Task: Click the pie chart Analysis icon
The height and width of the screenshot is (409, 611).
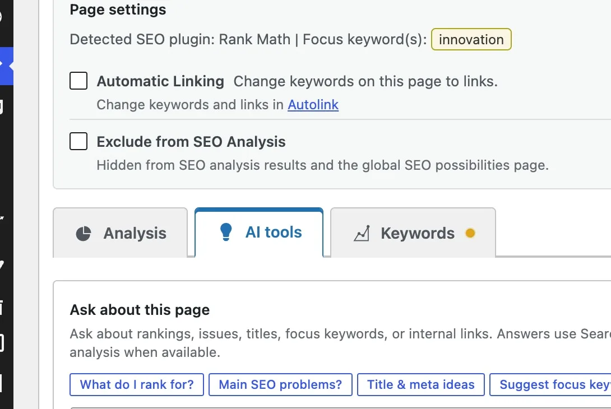Action: (x=84, y=233)
